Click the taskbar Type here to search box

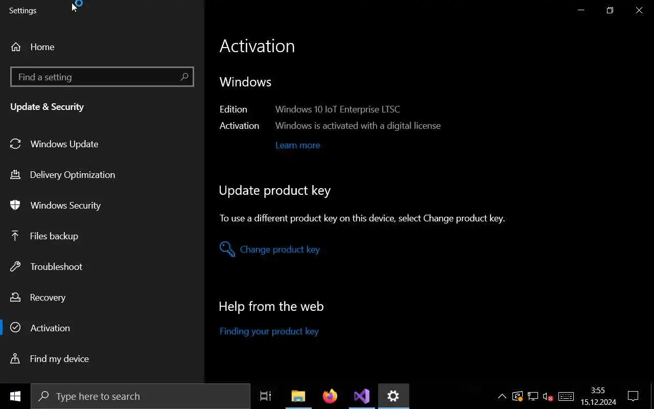141,396
